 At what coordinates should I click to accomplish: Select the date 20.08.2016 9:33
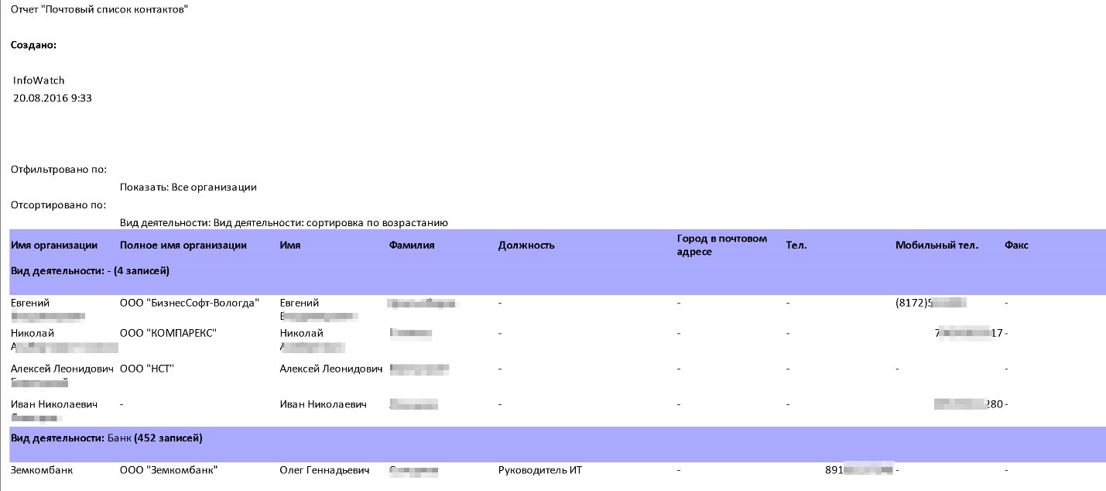click(53, 98)
